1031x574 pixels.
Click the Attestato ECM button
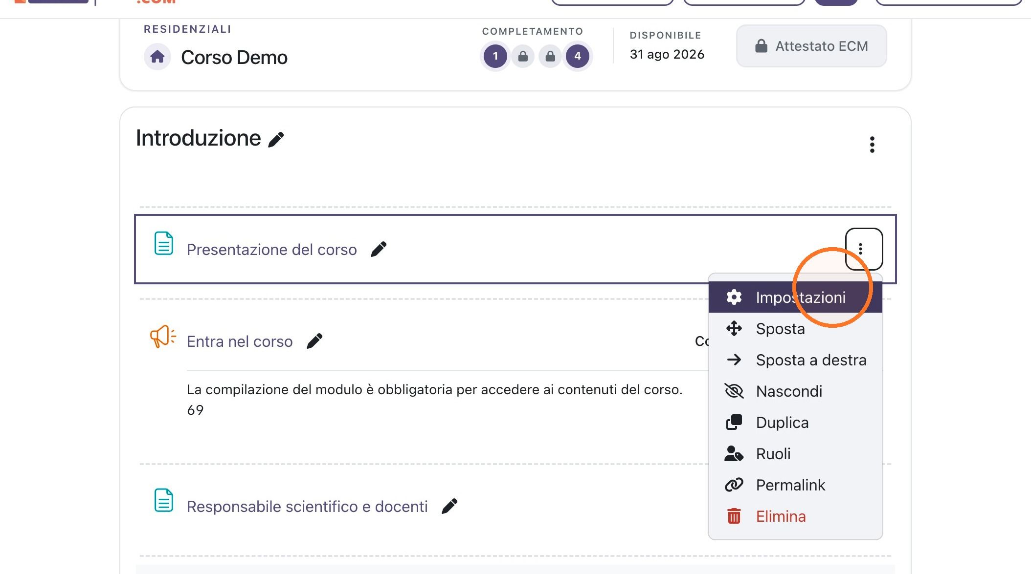point(811,46)
